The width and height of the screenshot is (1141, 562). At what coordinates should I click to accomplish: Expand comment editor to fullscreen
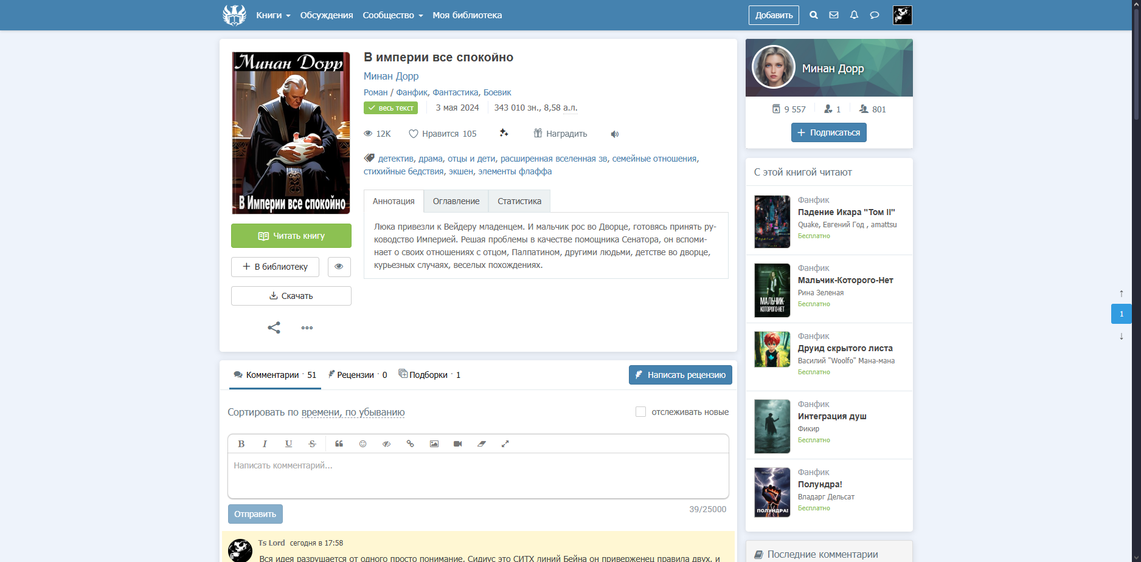tap(505, 444)
